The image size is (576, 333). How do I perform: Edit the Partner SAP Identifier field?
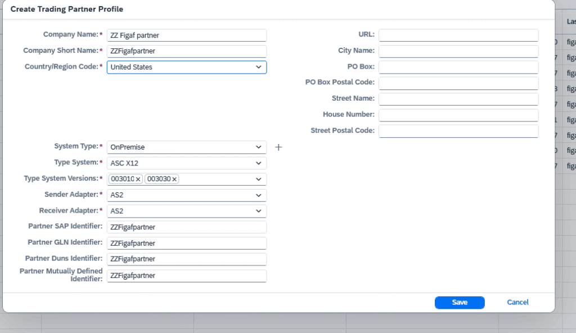pos(187,227)
